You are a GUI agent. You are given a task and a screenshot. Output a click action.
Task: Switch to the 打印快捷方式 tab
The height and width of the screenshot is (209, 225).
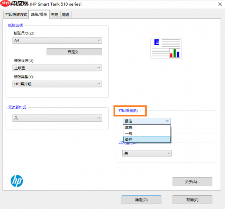tap(16, 14)
